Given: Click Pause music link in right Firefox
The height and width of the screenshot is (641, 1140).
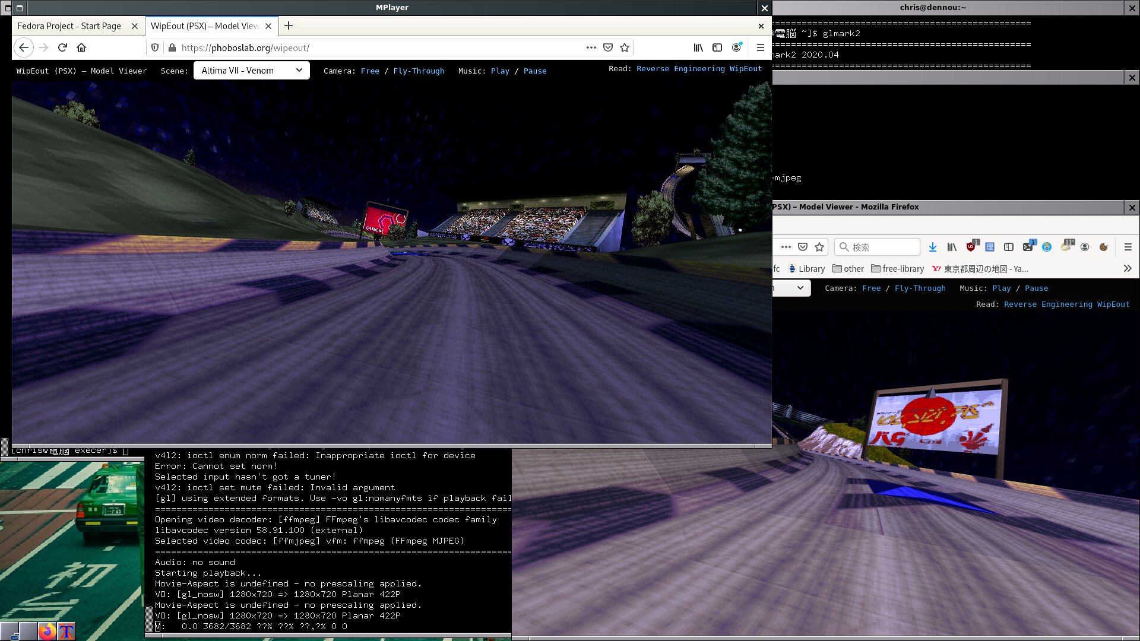Looking at the screenshot, I should 1037,288.
